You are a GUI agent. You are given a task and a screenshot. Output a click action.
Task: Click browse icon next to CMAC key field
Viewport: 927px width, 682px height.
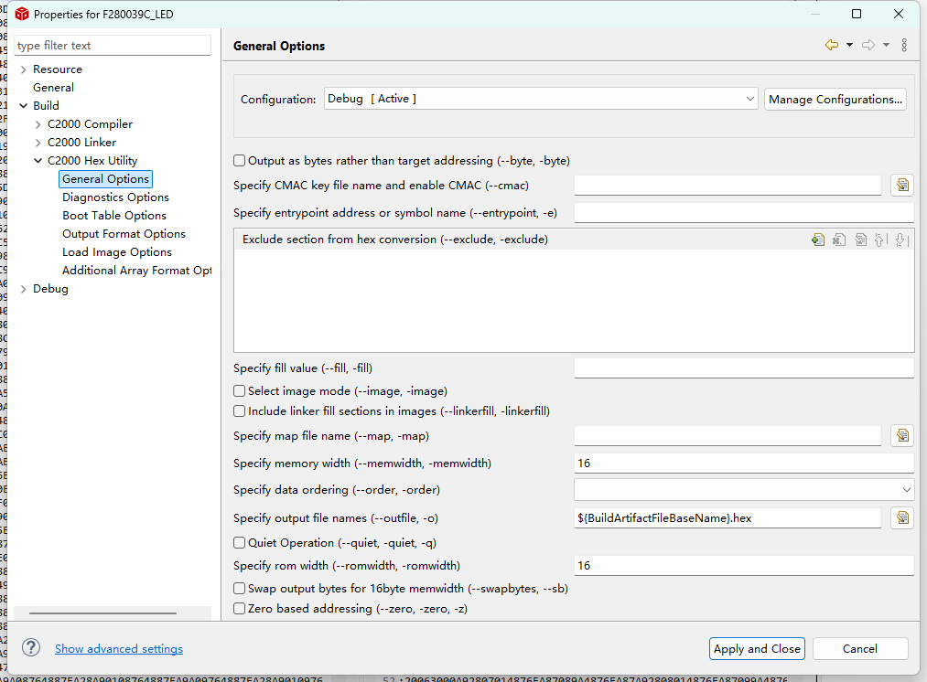pos(902,186)
